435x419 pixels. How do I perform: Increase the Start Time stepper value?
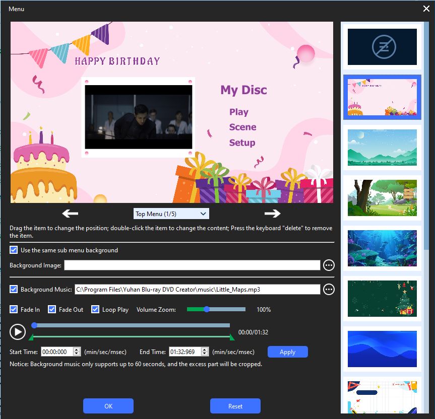[x=77, y=350]
